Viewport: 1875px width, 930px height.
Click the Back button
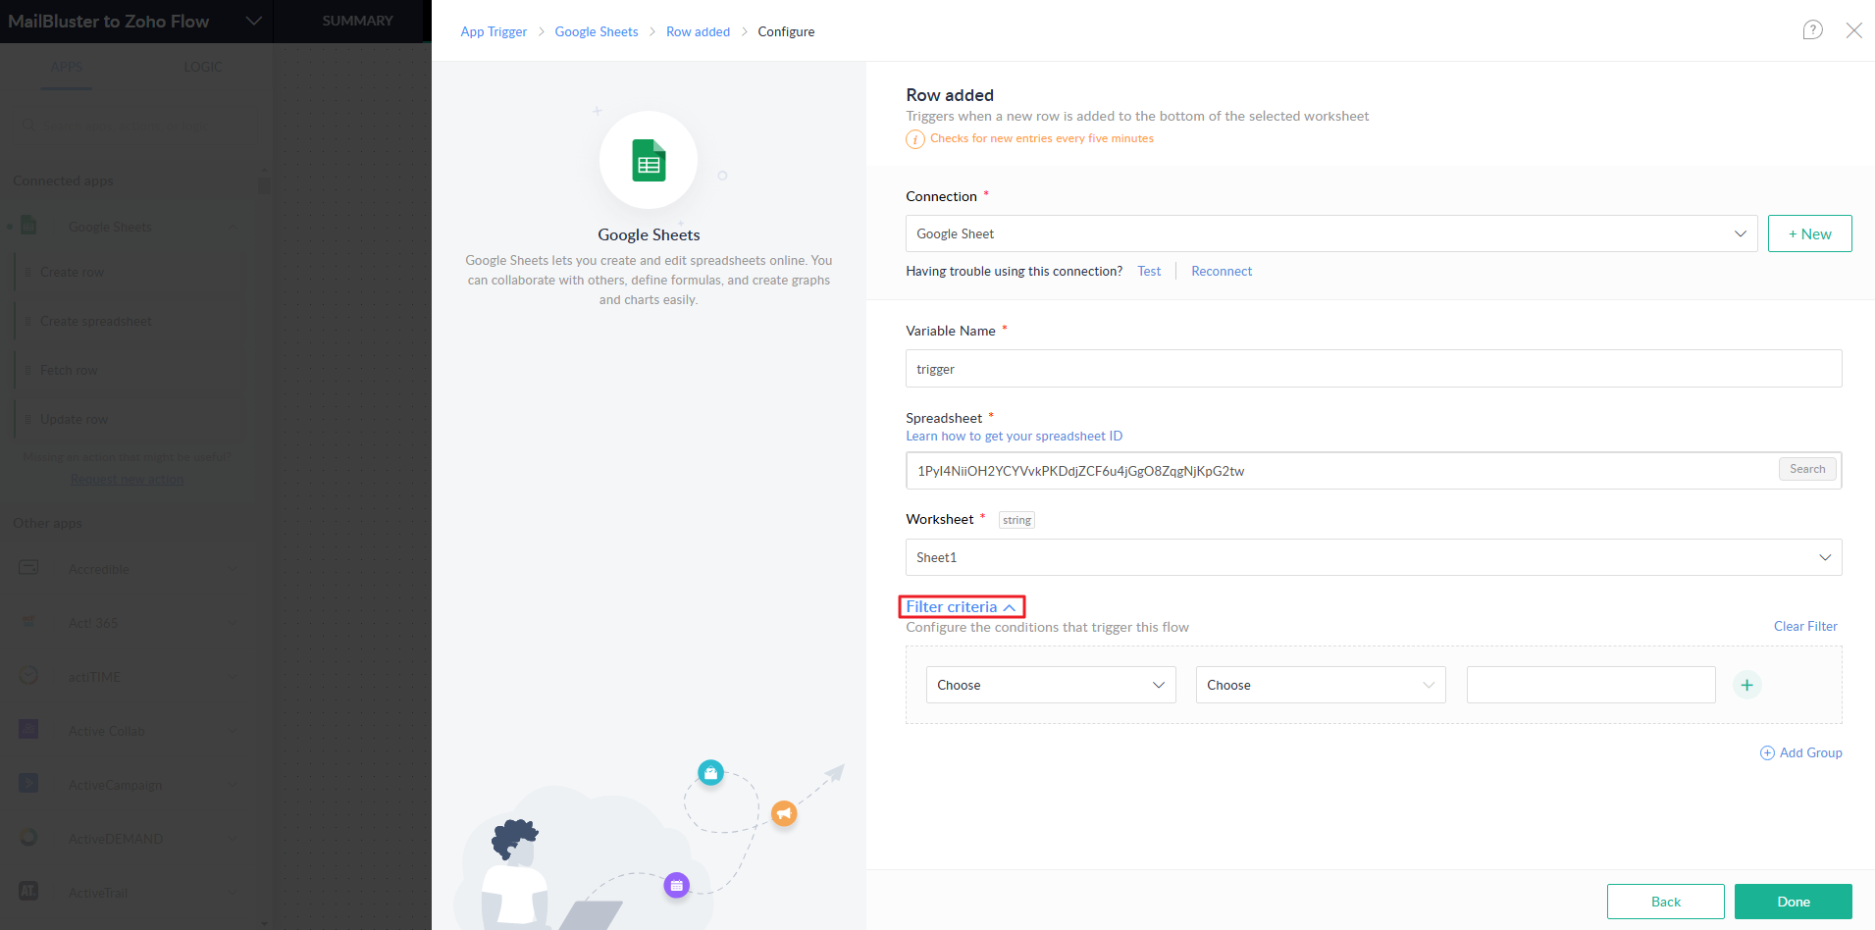tap(1665, 902)
